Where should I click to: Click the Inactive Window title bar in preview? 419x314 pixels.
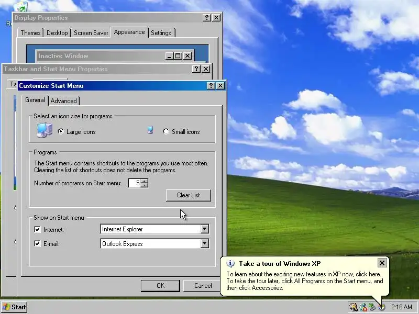coord(115,56)
